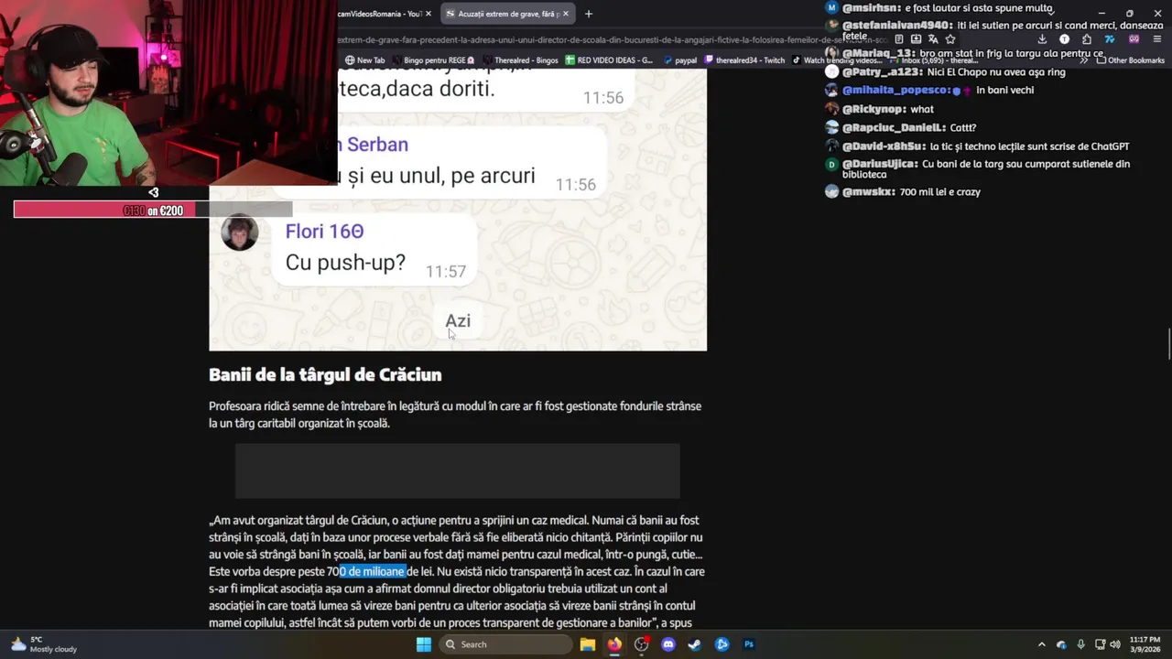Viewport: 1172px width, 659px height.
Task: Bookmark this page with the star icon
Action: point(950,39)
